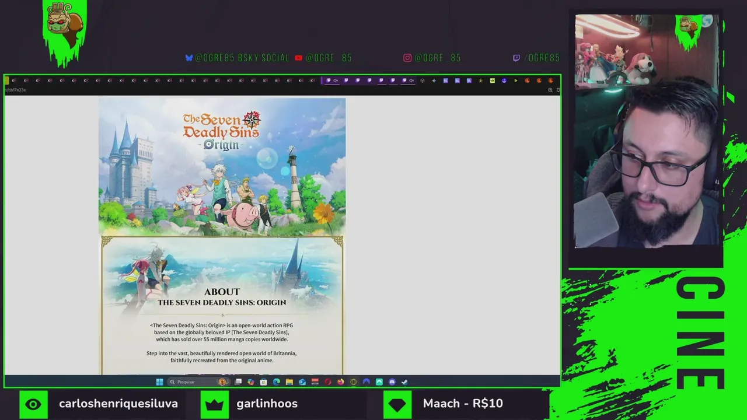Click the crown subscriber icon
The image size is (747, 420).
(214, 404)
